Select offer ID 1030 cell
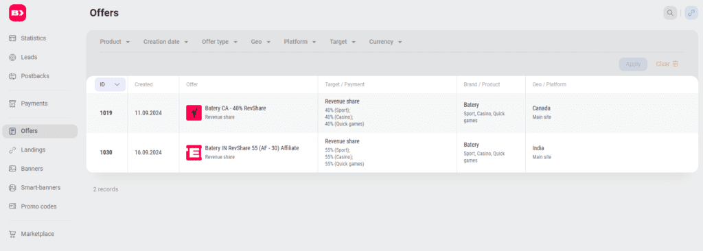 106,152
